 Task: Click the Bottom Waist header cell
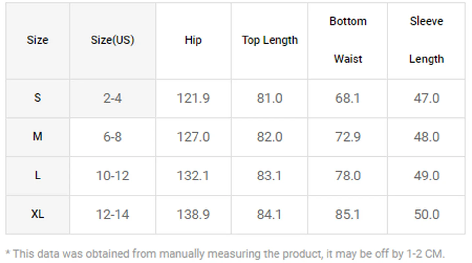pos(348,40)
